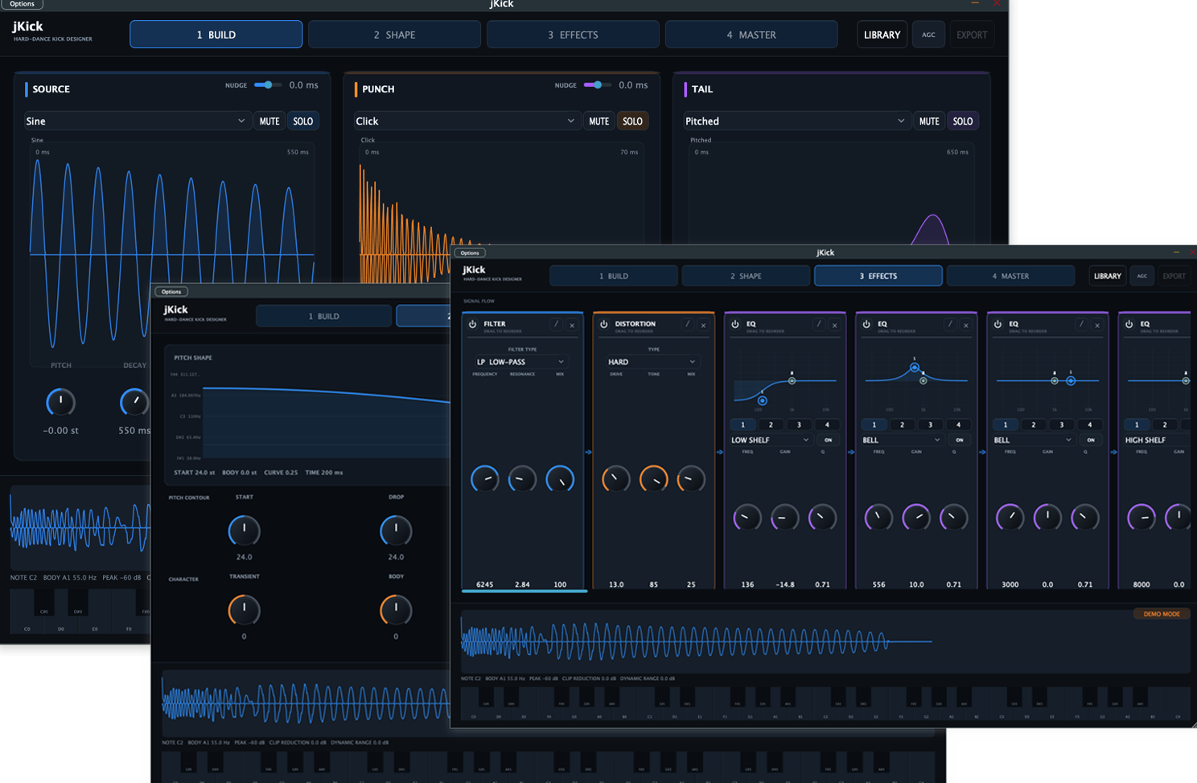Click the Source pitch knob above -0.00 st
Screen dimensions: 1197x783
(x=60, y=401)
